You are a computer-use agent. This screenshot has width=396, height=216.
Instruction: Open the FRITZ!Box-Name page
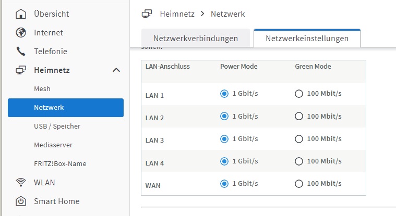60,164
